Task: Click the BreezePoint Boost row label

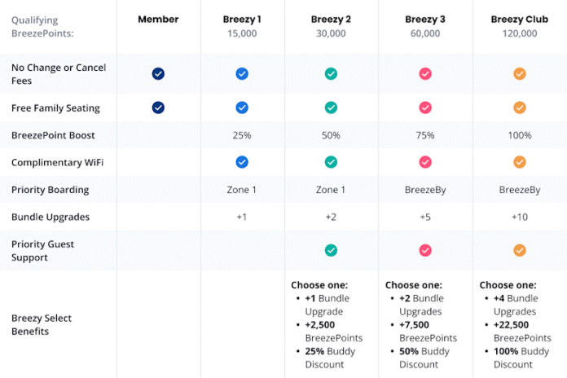Action: coord(53,135)
